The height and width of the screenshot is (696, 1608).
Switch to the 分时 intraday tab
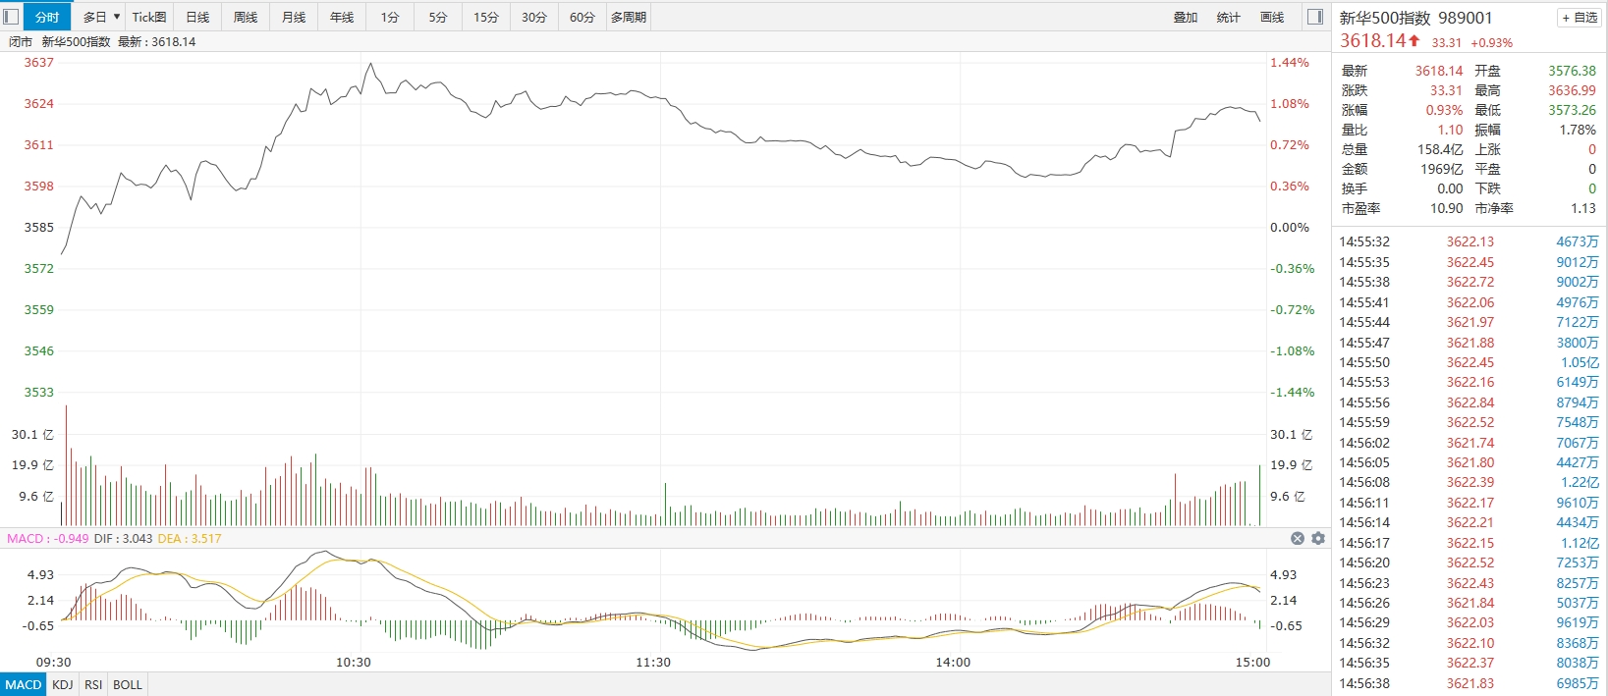pyautogui.click(x=47, y=17)
